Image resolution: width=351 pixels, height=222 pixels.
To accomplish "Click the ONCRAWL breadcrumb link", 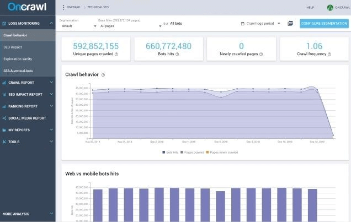I will [x=73, y=7].
